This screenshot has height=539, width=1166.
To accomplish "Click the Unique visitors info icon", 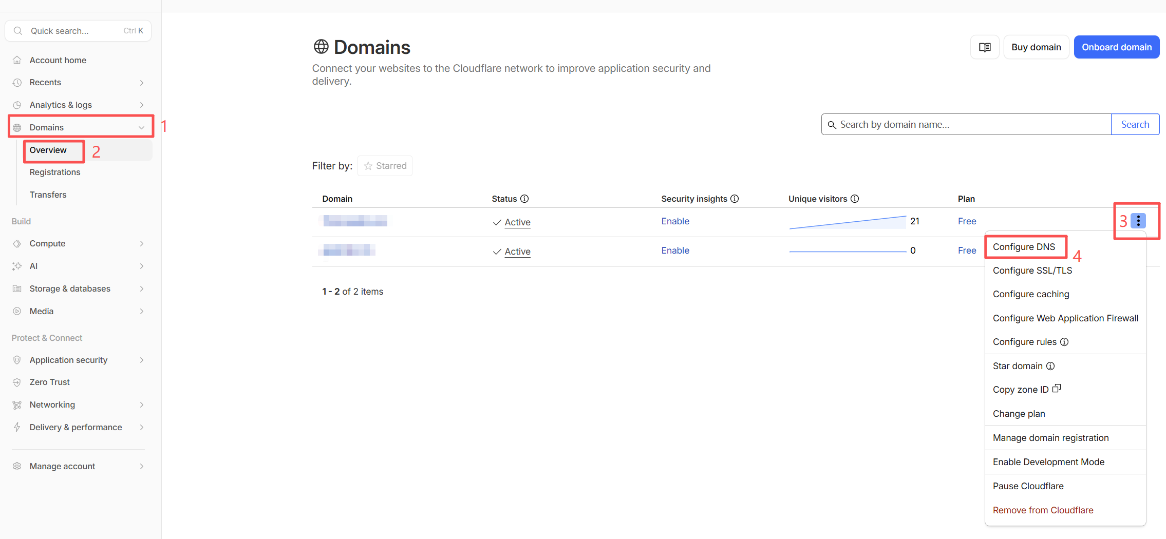I will tap(855, 199).
